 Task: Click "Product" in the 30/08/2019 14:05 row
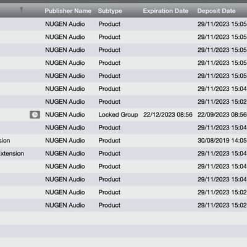coord(109,141)
